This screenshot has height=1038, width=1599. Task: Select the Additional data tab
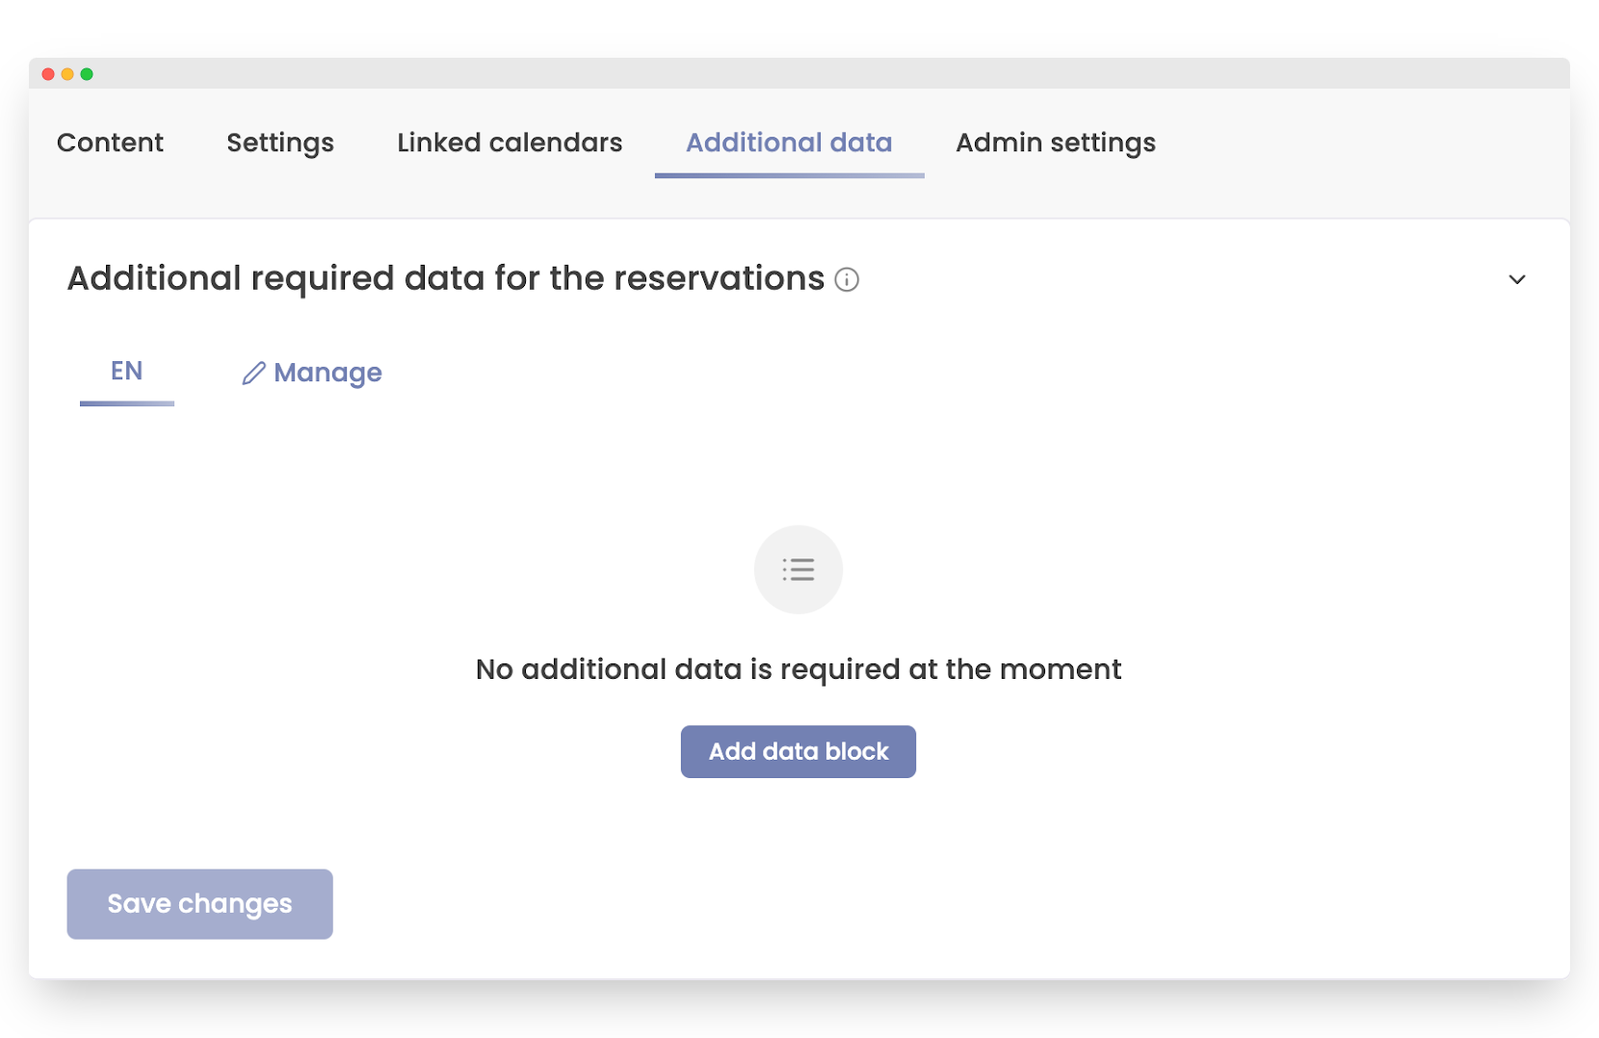click(x=788, y=143)
